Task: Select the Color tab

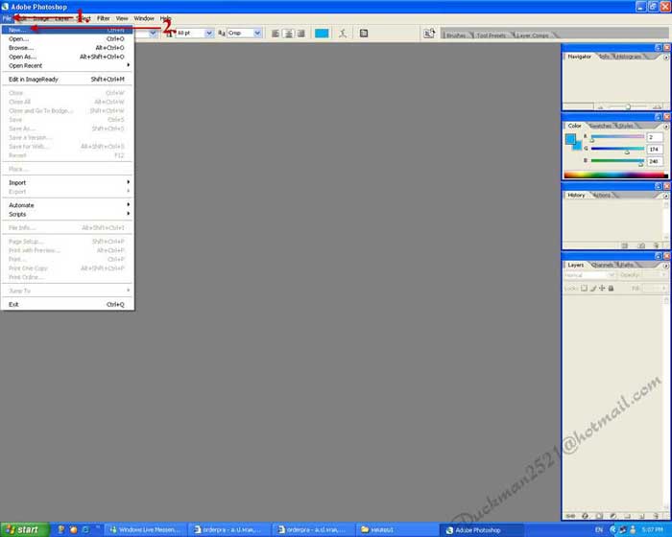Action: click(x=575, y=126)
